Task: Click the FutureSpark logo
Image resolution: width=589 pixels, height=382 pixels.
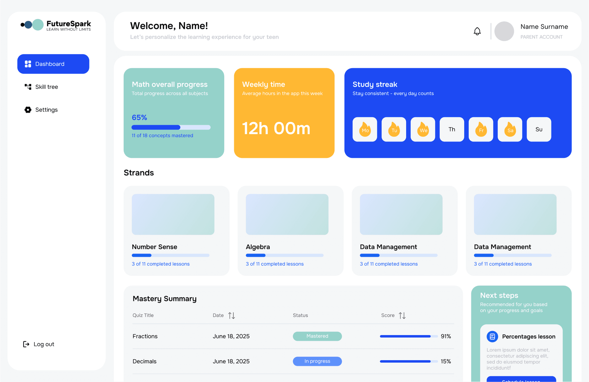Action: 55,25
